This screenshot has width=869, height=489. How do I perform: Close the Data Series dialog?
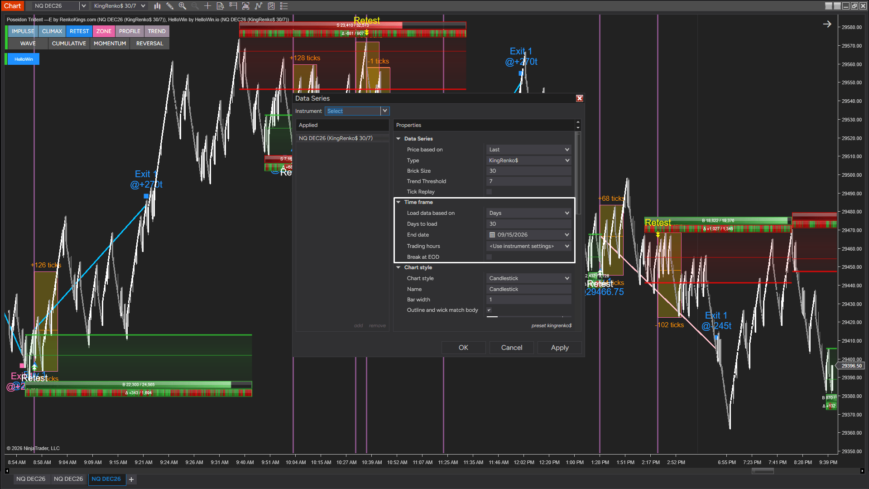click(579, 98)
